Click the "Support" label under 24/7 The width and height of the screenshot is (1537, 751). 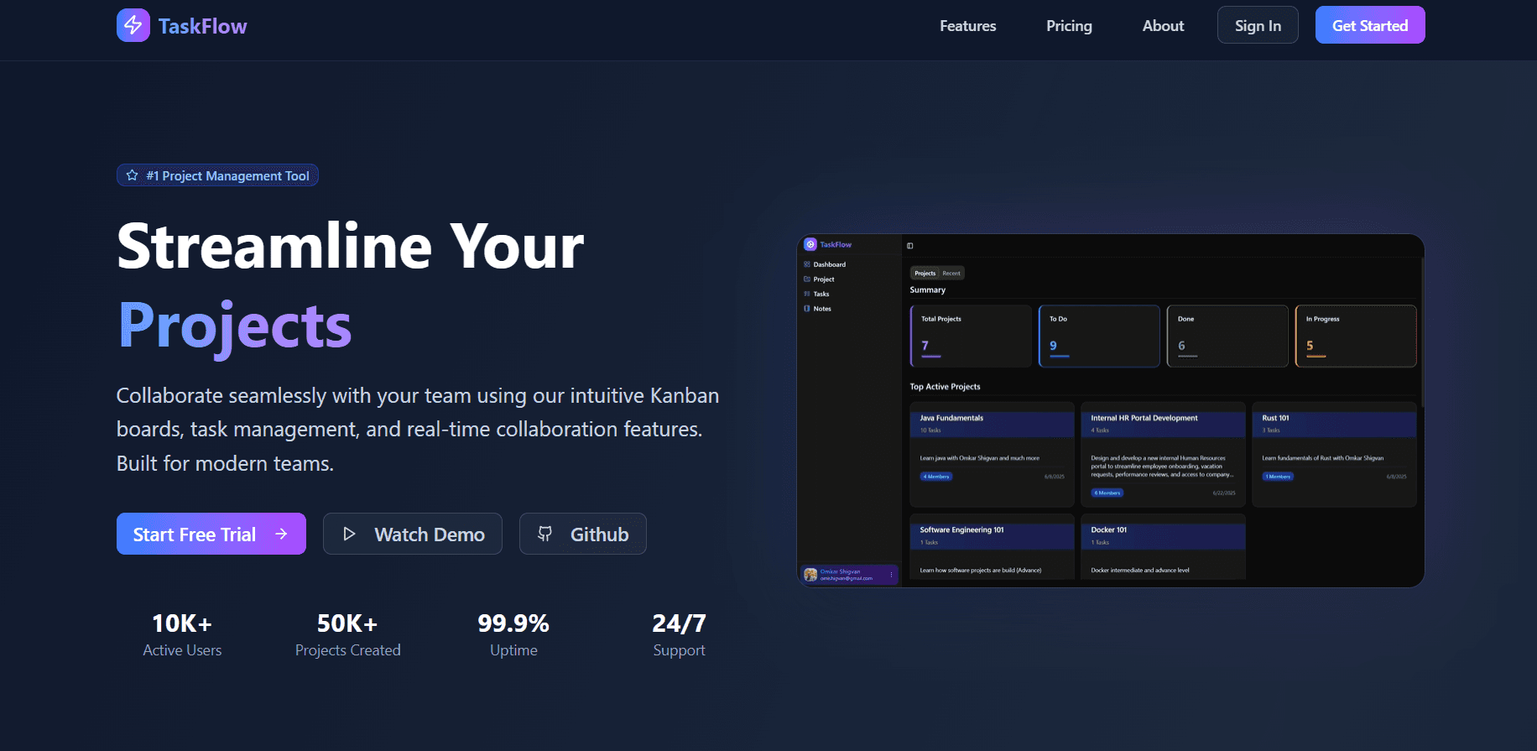tap(679, 650)
